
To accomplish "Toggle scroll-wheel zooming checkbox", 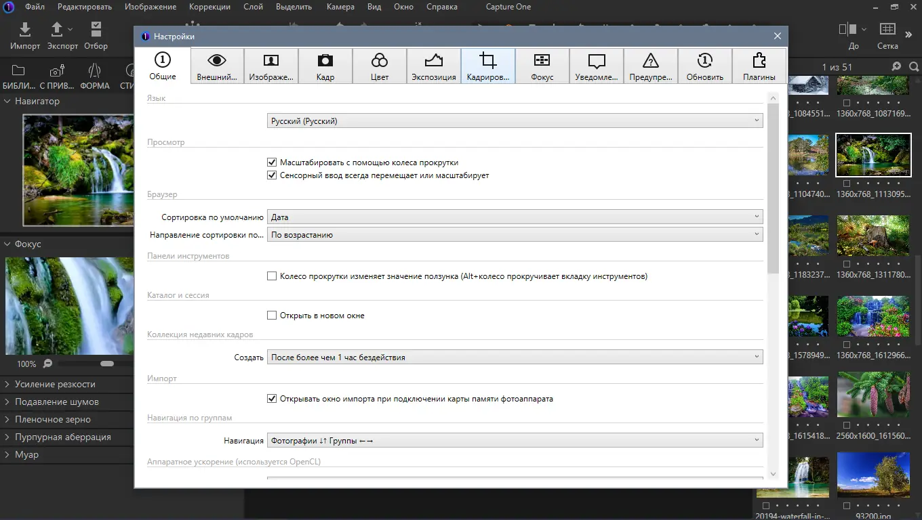I will click(272, 162).
